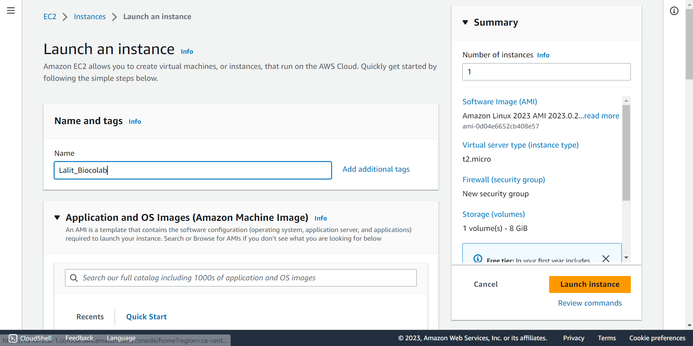Open Firewall (security group) summary link

(504, 180)
